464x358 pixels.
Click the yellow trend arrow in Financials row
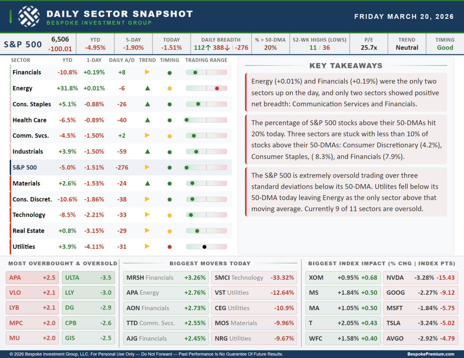[x=148, y=72]
